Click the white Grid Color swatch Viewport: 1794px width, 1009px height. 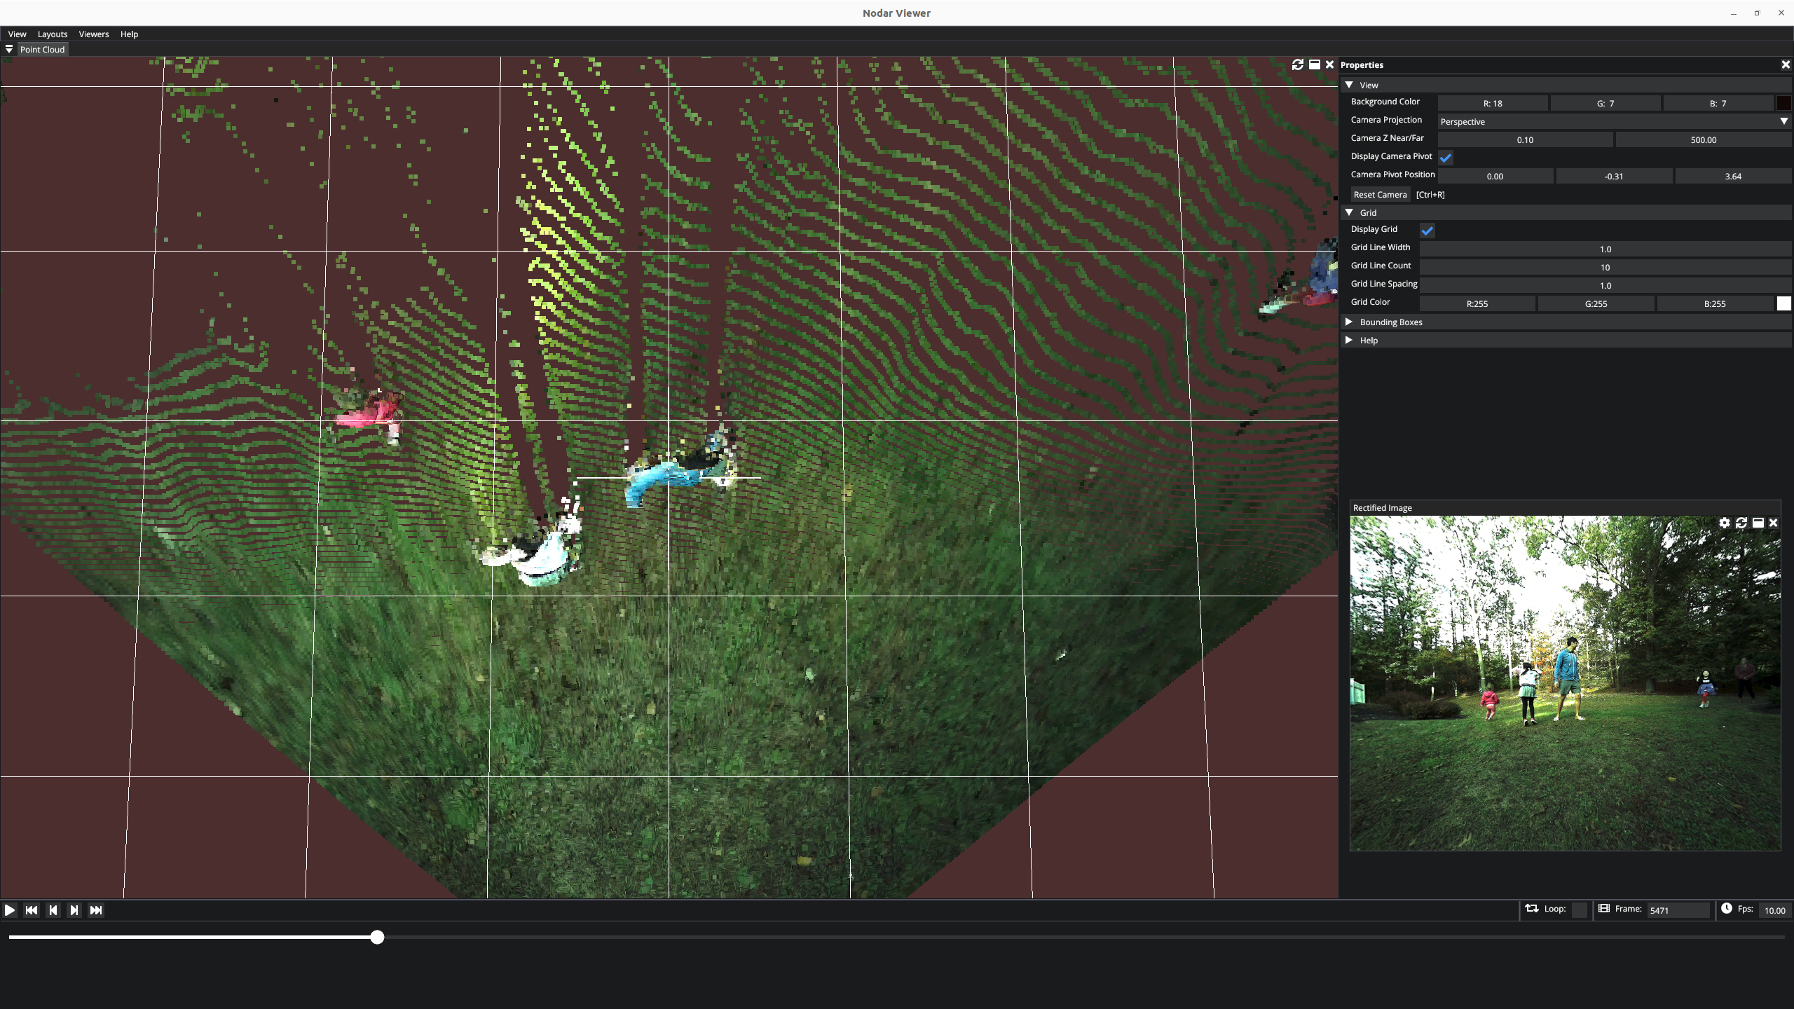(x=1783, y=303)
